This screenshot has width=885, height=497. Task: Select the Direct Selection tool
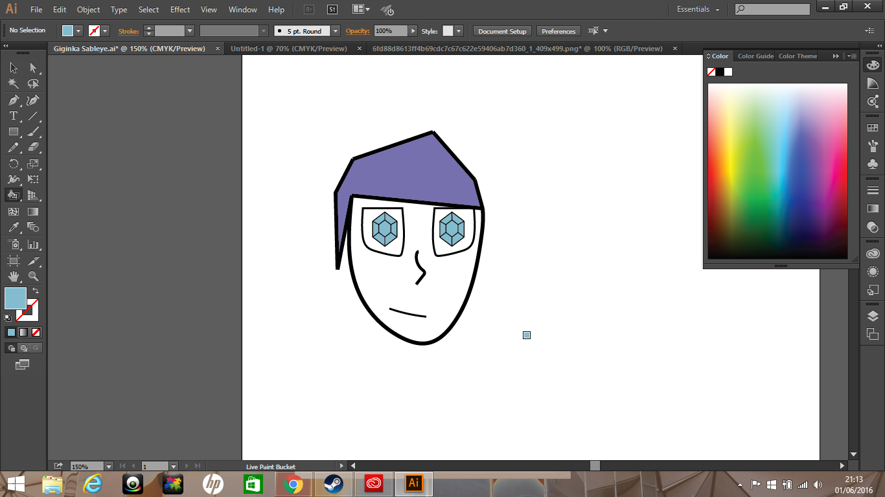click(x=33, y=68)
